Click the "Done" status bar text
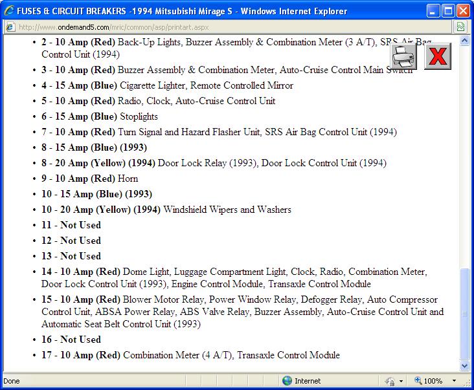 pos(12,381)
